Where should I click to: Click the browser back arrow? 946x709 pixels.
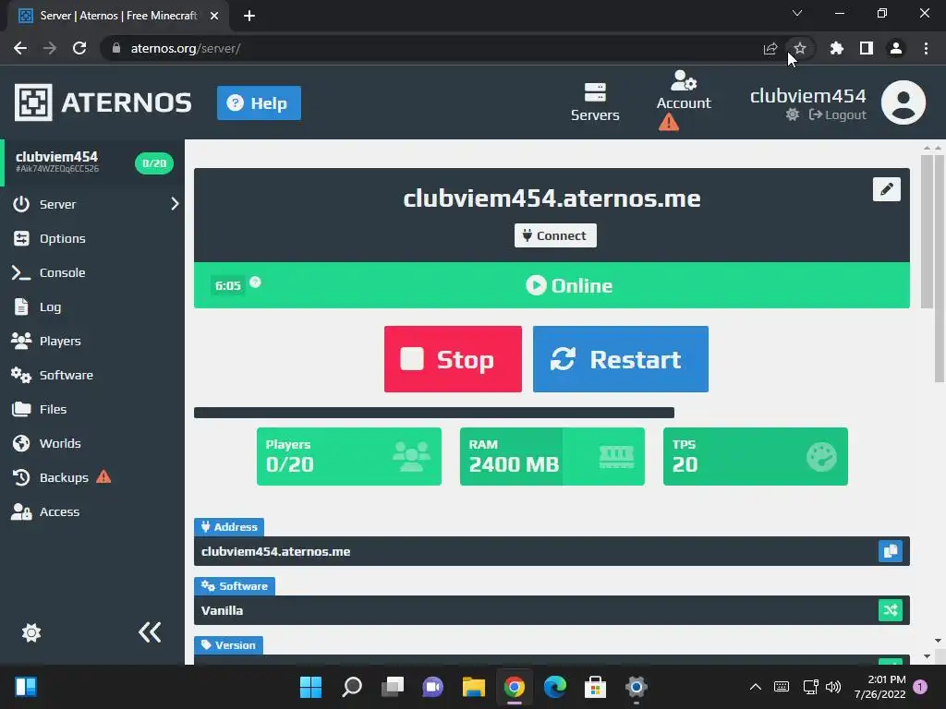click(x=20, y=48)
